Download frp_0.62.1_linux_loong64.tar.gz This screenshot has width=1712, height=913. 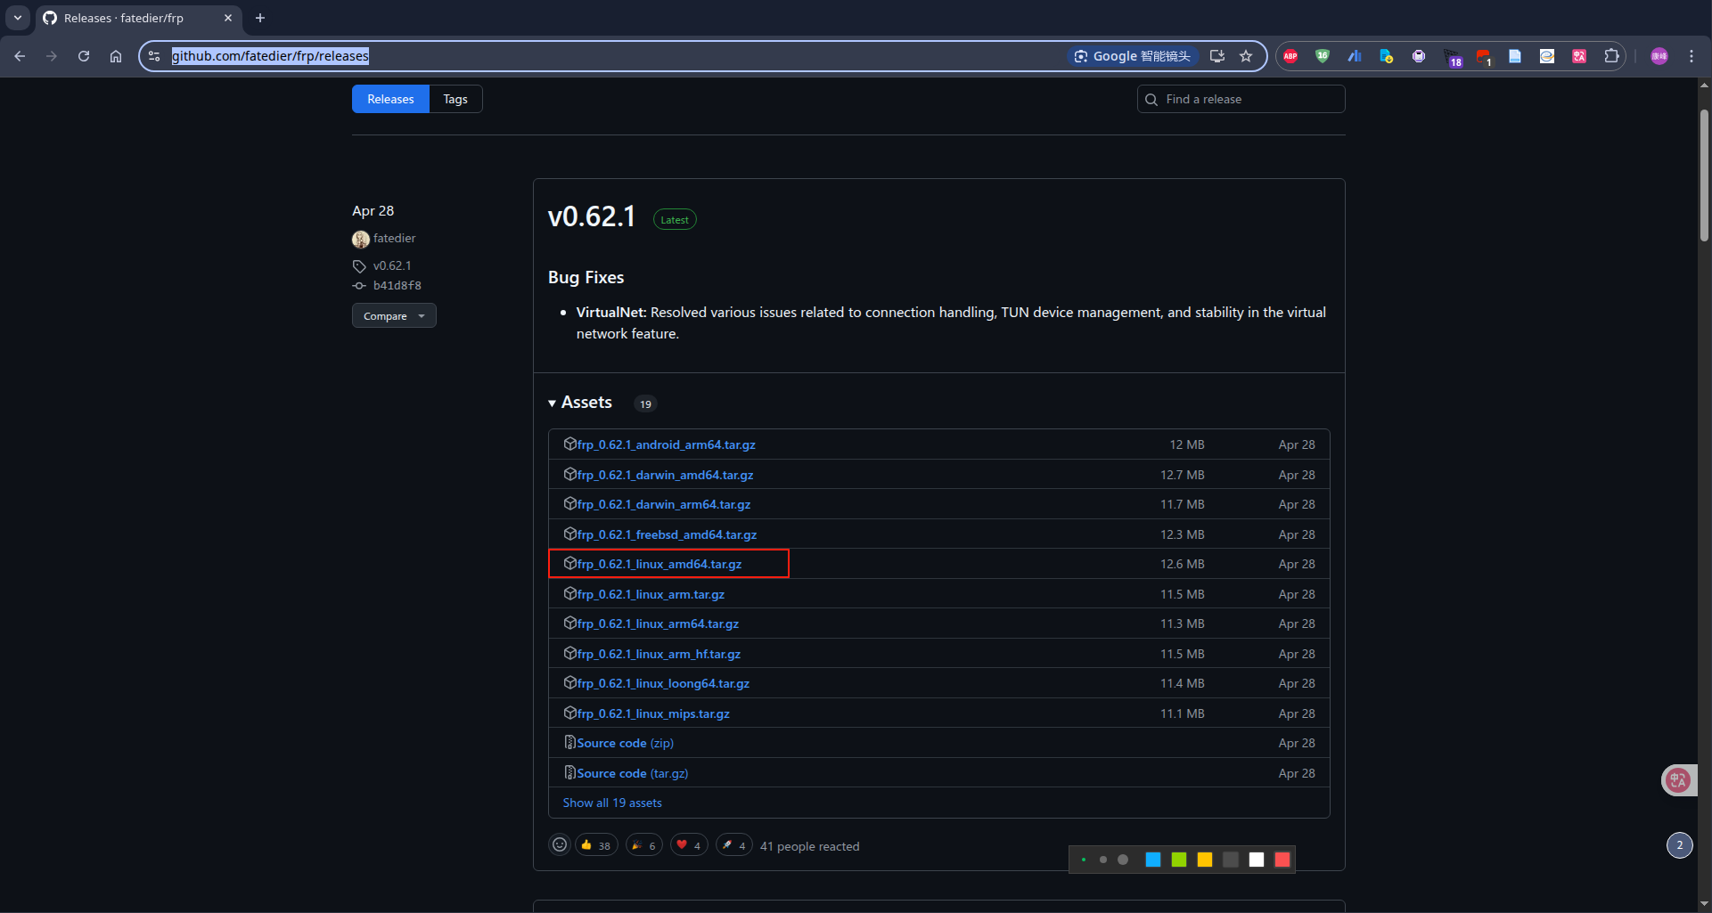(x=663, y=683)
